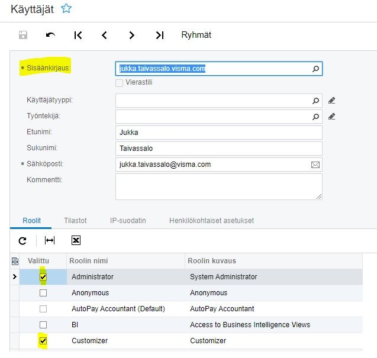Go to next record
The image size is (377, 358).
pos(132,35)
